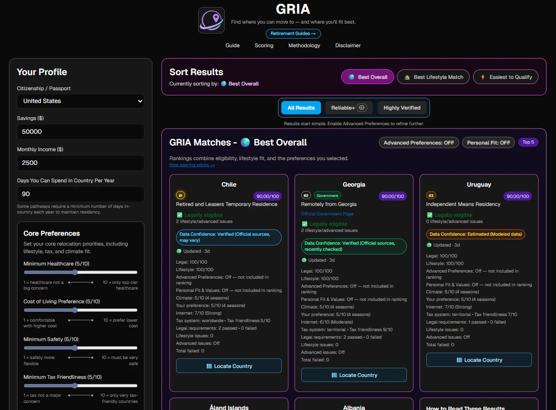Expand the Top 5 selector
This screenshot has height=410, width=556.
[528, 142]
